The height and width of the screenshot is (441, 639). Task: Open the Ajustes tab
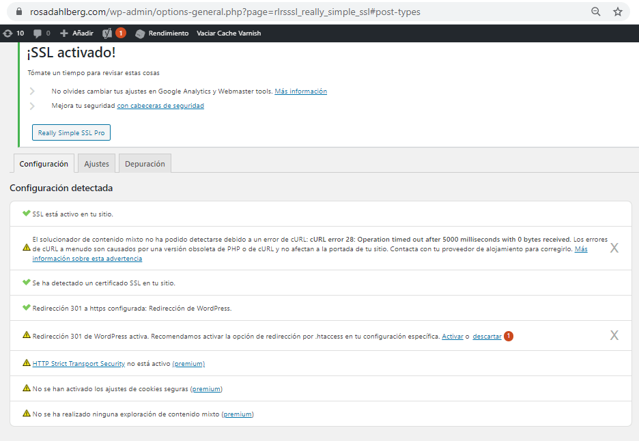tap(96, 163)
